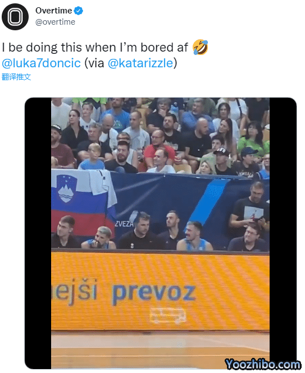Open the @overtime handle
305x373 pixels.
(55, 22)
